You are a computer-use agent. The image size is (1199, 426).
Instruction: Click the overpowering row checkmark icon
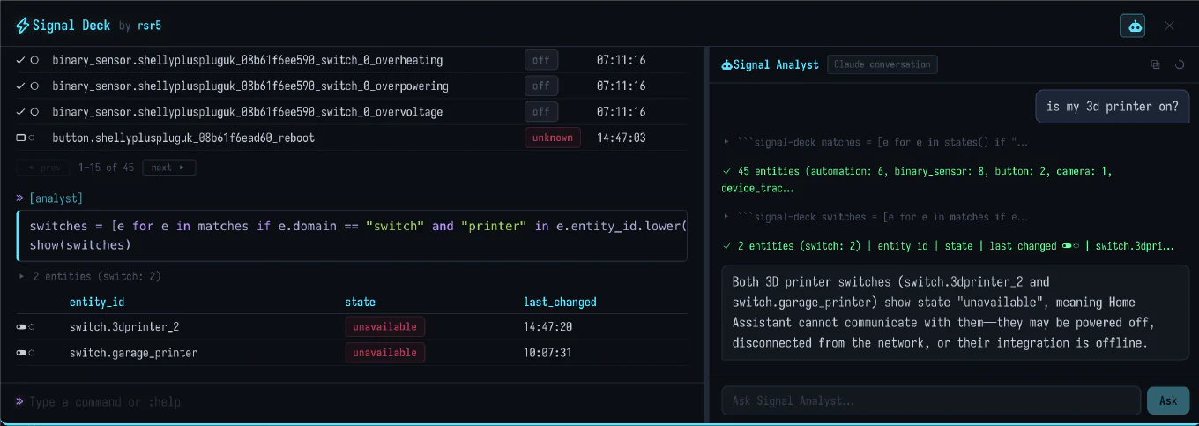tap(20, 86)
